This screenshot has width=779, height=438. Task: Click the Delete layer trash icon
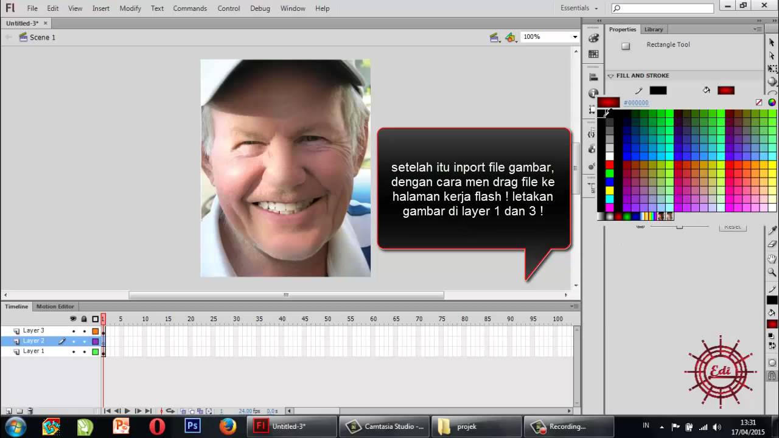30,411
